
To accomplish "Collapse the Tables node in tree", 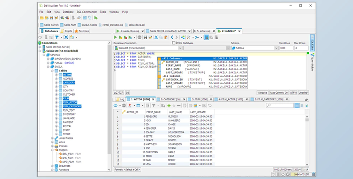I will [x=52, y=71].
